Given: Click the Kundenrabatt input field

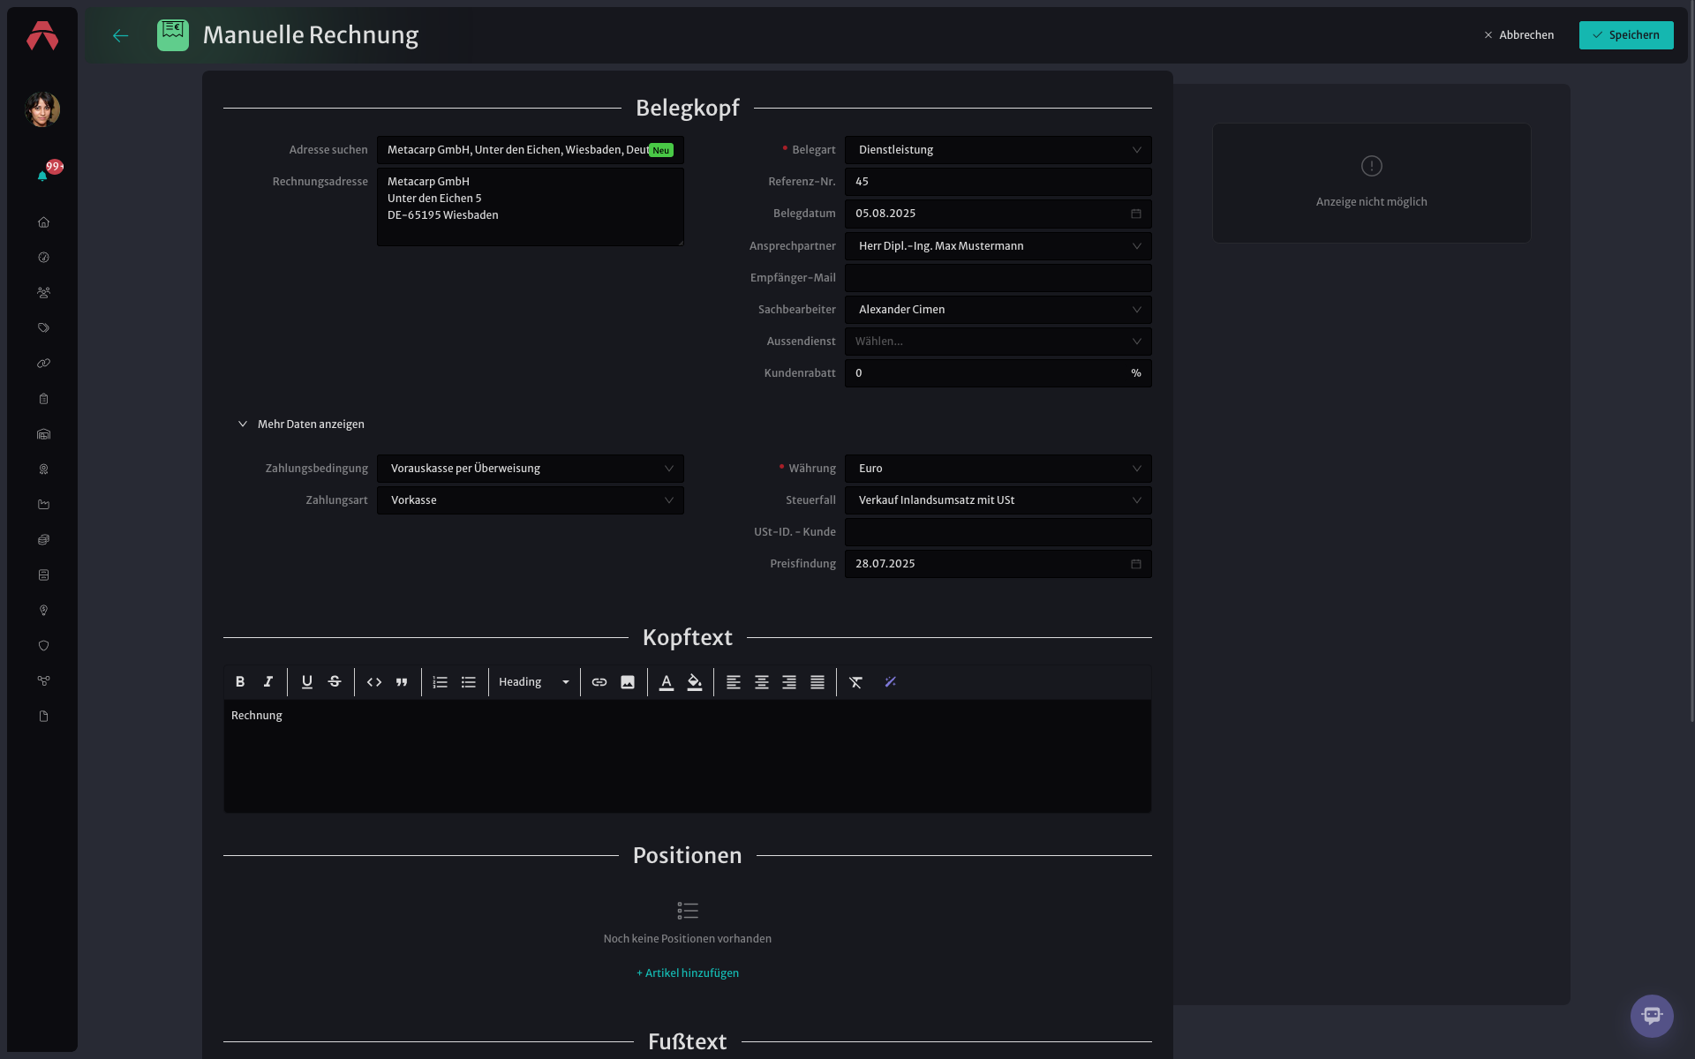Looking at the screenshot, I should pos(998,373).
